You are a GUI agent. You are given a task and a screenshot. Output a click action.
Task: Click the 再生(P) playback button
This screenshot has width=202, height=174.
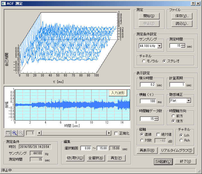click(116, 158)
